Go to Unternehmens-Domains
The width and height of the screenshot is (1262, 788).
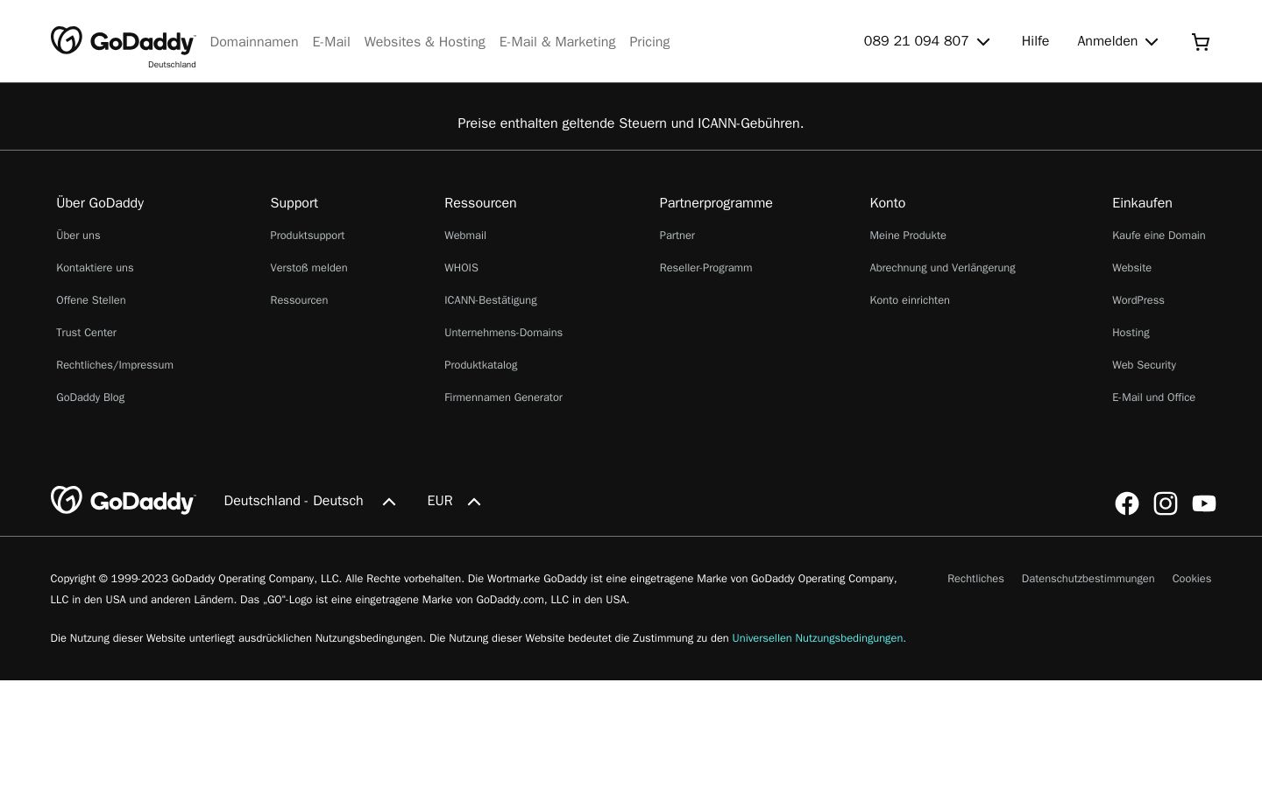click(x=503, y=333)
